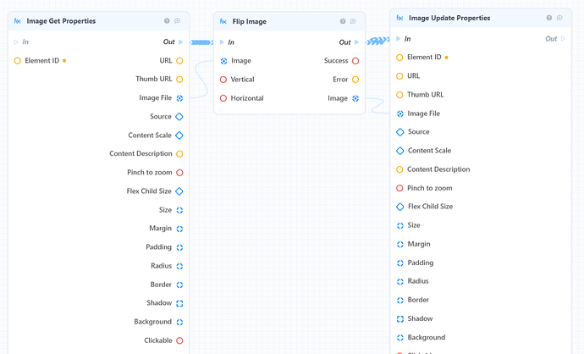Viewport: 584px width, 354px height.
Task: Click the info icon on Flip Image node
Action: 343,21
